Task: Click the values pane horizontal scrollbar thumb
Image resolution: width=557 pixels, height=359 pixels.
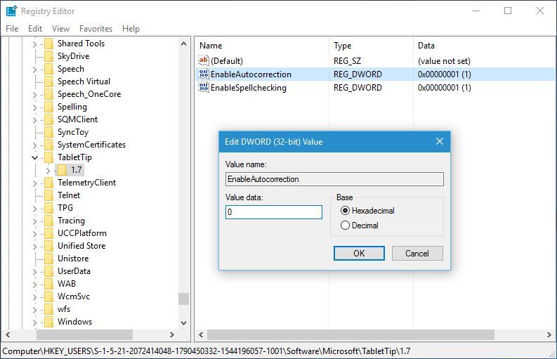Action: [x=350, y=335]
